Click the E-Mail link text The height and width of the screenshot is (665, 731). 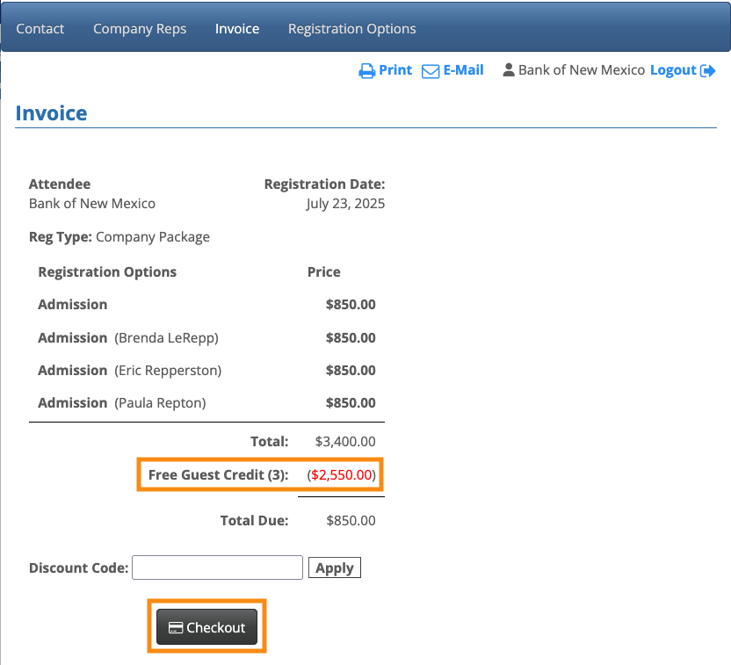[463, 70]
